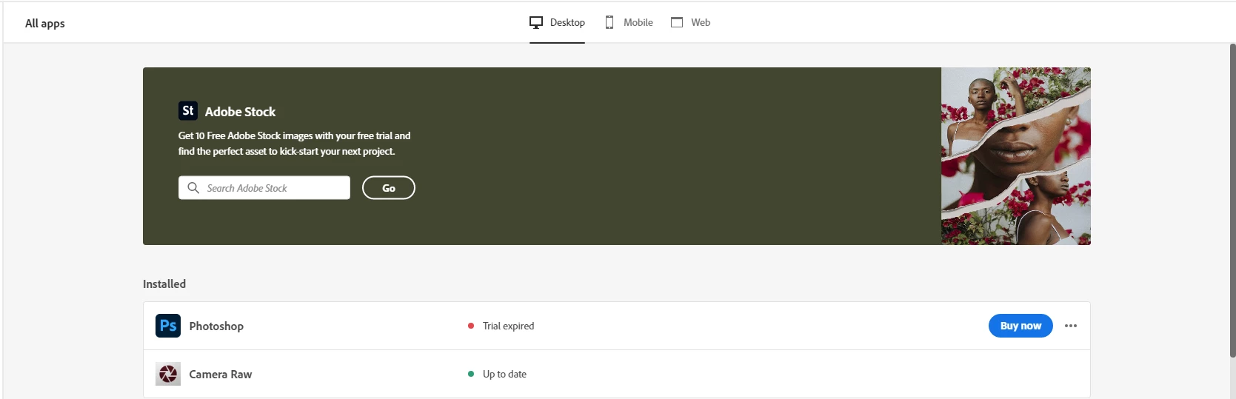Screen dimensions: 1236x399
Task: Focus the Search Adobe Stock field
Action: click(264, 188)
